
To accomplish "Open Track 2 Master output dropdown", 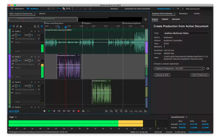I will 27,68.
